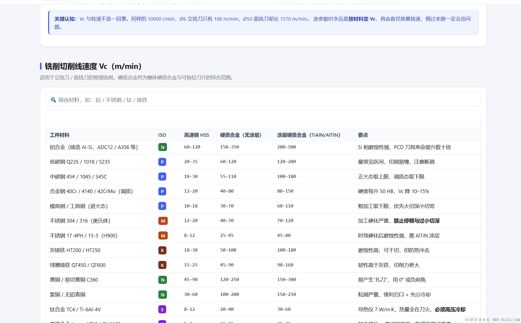Click the 高速钢 HSS column header

pos(196,135)
